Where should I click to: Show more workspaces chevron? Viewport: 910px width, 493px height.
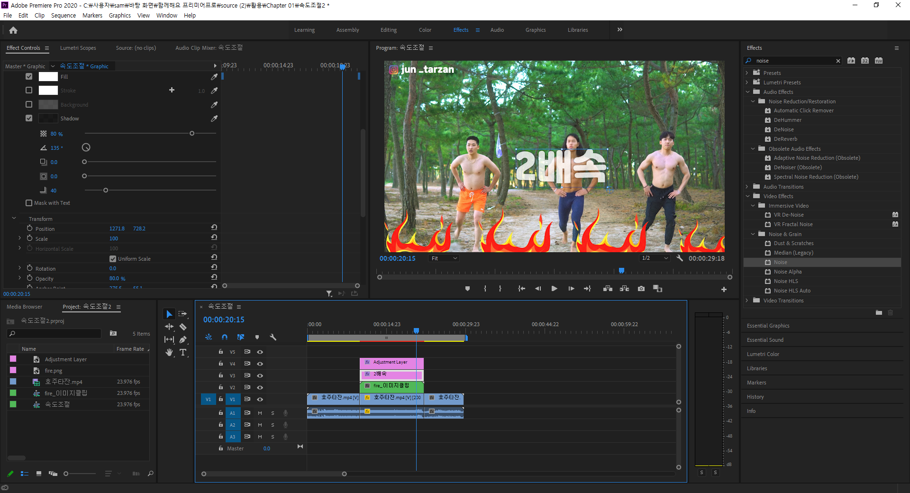coord(619,30)
